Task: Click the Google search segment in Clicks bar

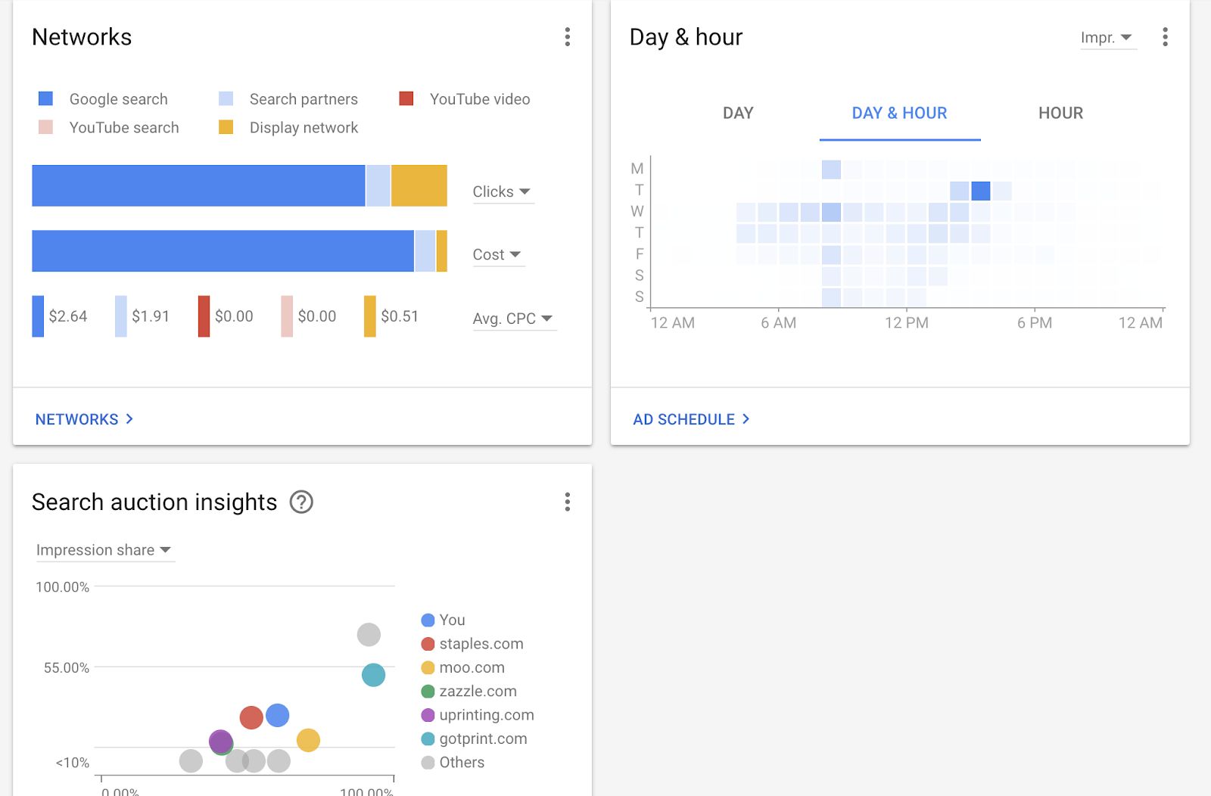Action: (x=198, y=185)
